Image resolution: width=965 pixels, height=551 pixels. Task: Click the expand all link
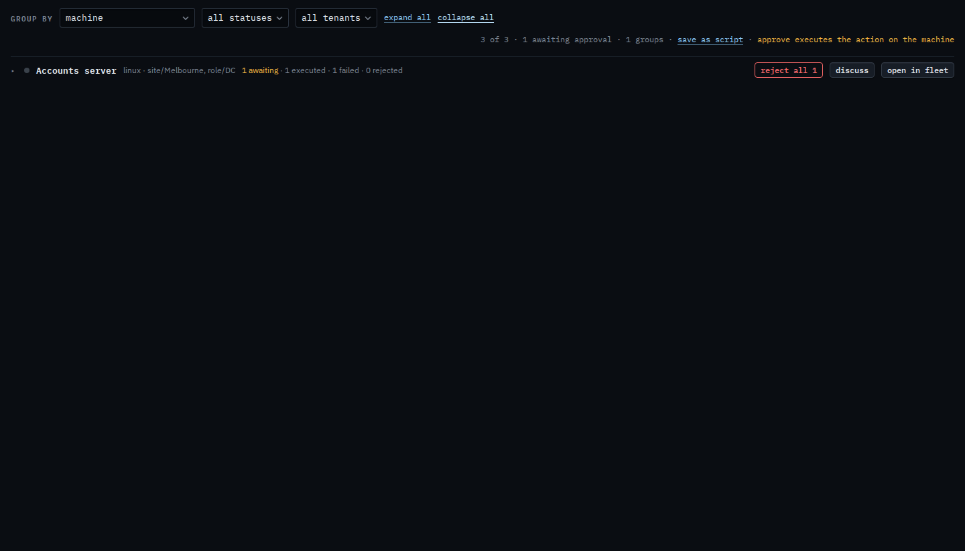[x=407, y=18]
